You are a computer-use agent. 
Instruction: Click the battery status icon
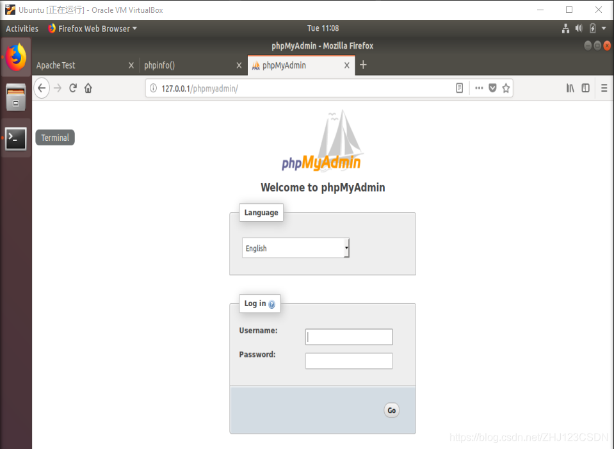point(592,28)
